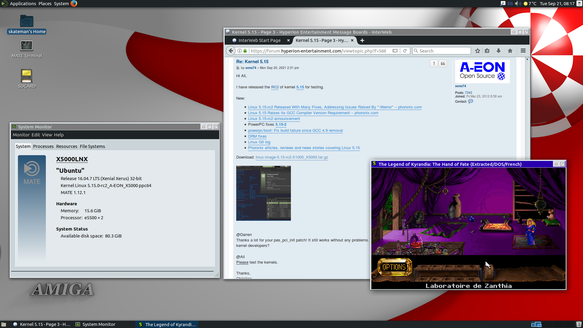Click the 5.15 kernel version link

(x=300, y=87)
